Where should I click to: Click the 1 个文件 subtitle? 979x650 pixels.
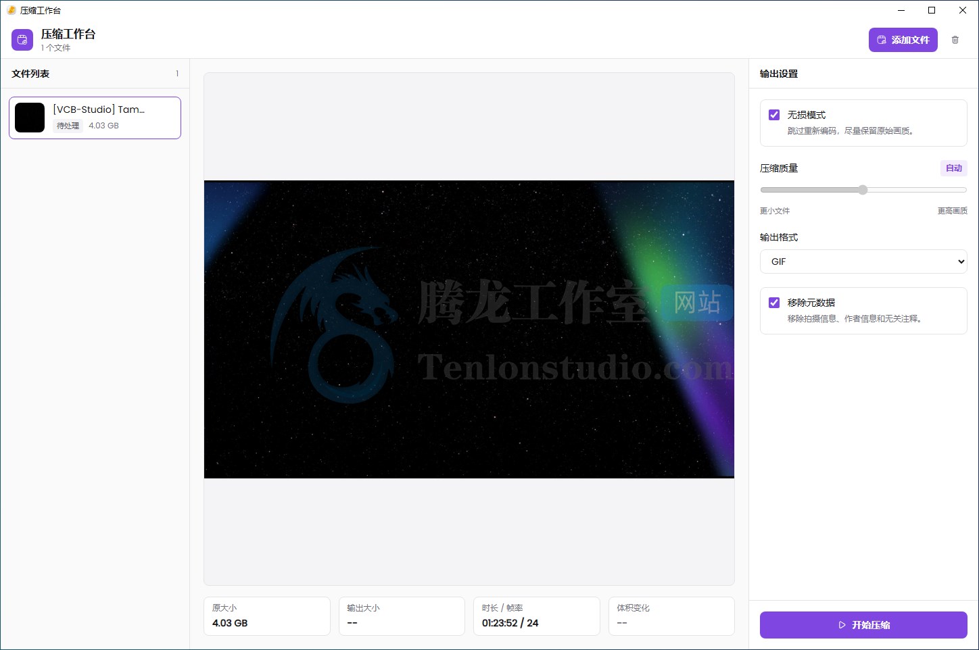55,48
